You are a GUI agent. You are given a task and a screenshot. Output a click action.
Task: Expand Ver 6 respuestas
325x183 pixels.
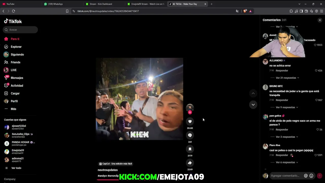[x=287, y=162]
